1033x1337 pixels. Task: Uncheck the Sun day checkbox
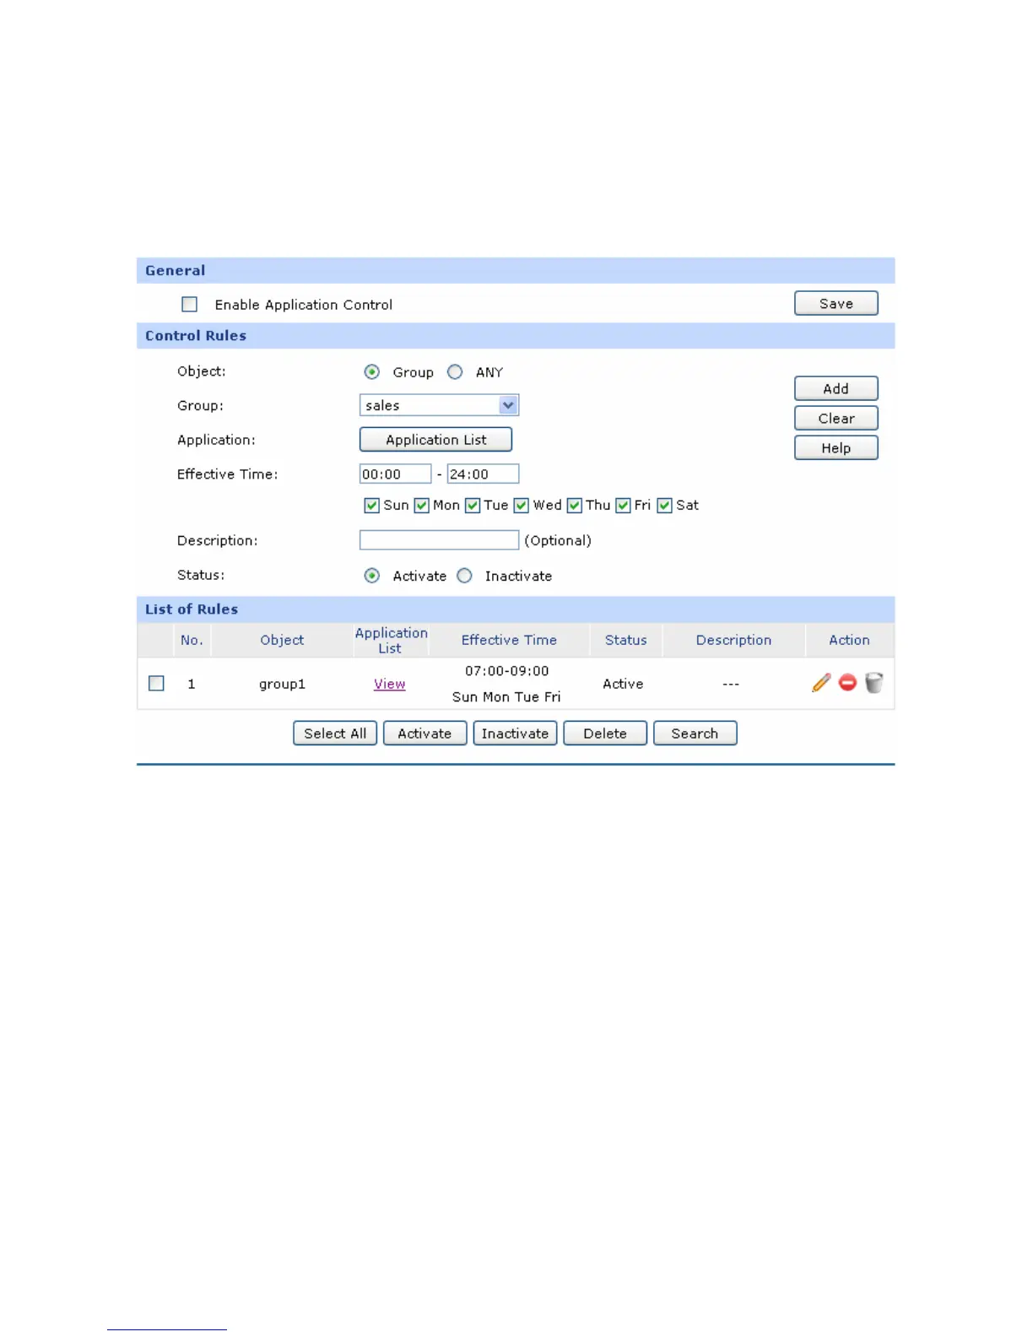(371, 505)
